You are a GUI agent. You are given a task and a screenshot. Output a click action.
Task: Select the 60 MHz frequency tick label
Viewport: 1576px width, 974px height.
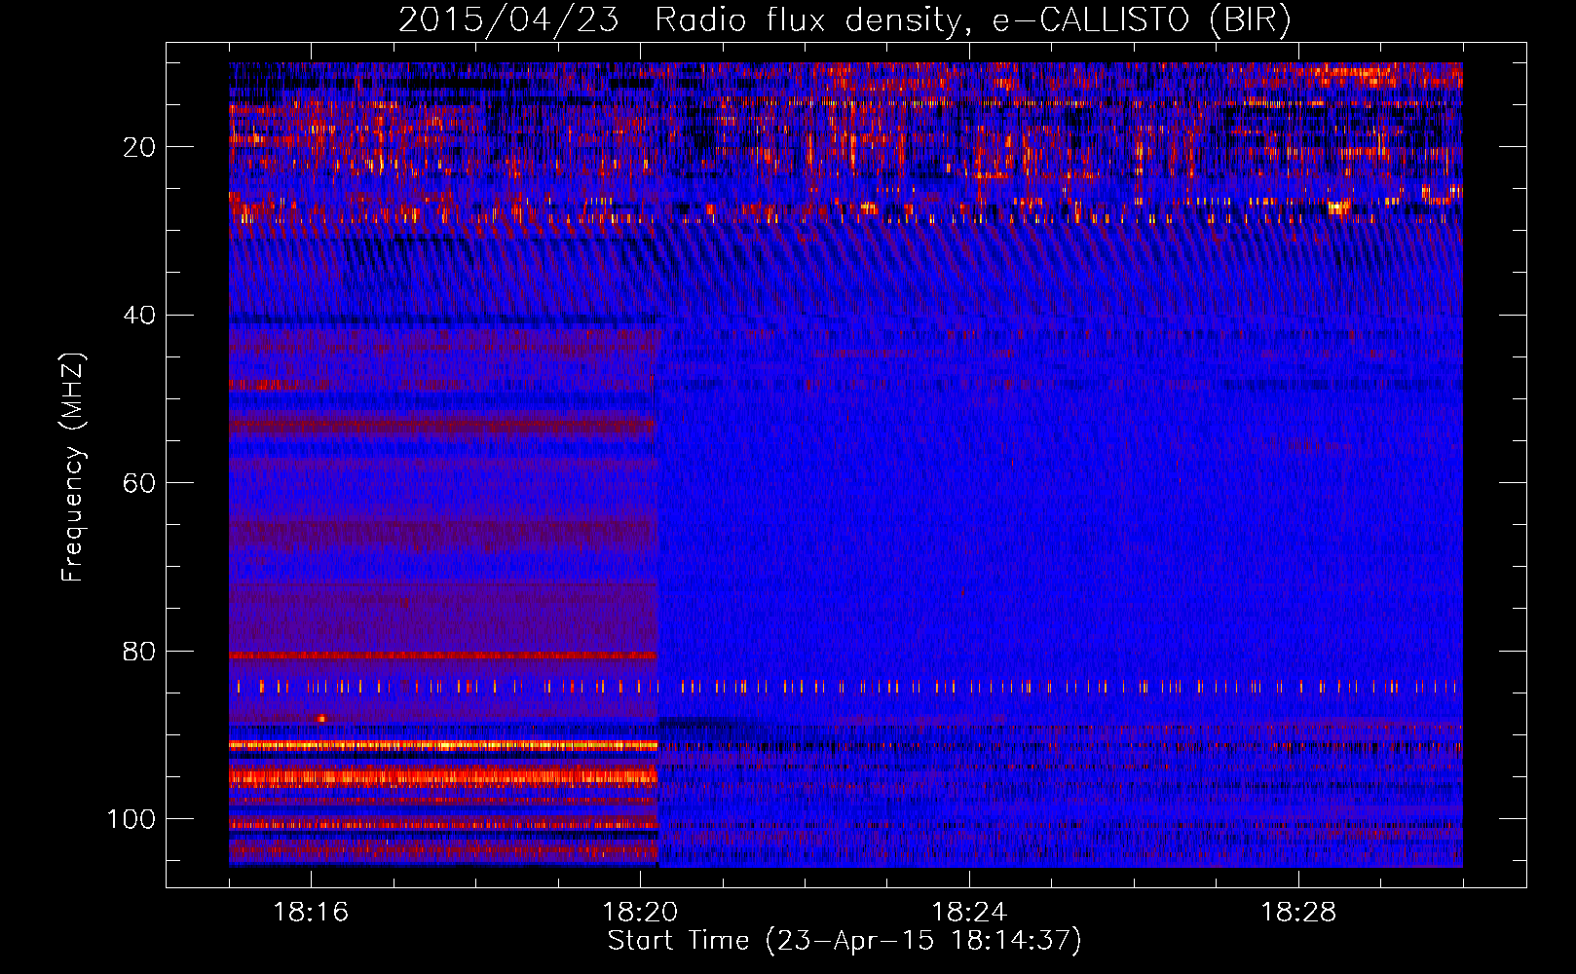pos(140,483)
